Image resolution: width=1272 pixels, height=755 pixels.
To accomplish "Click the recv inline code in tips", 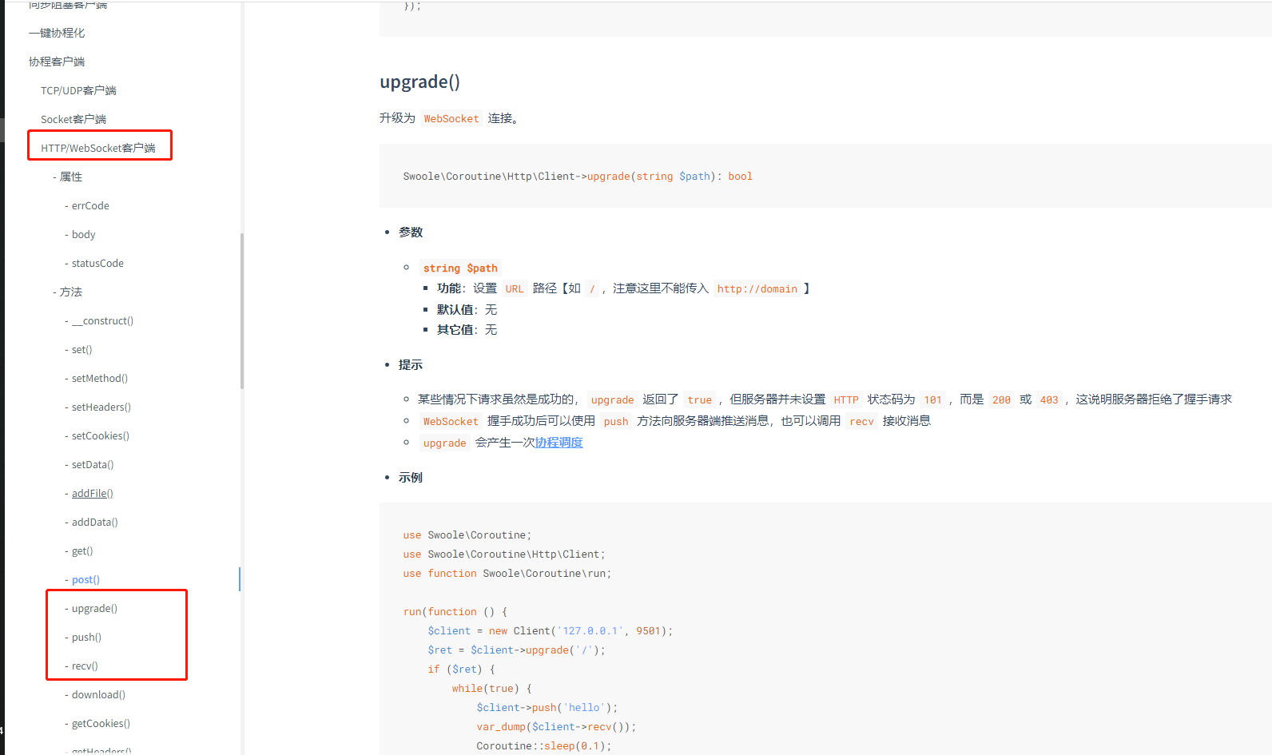I will click(x=861, y=421).
